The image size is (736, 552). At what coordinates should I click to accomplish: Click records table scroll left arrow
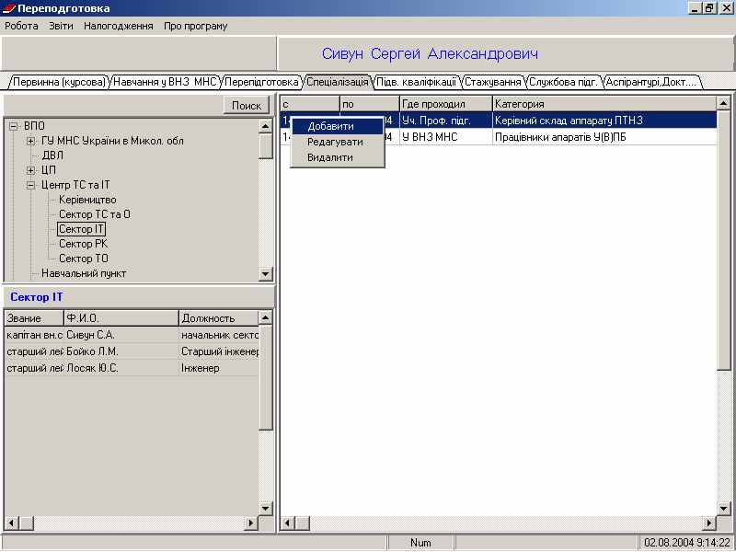[x=287, y=523]
